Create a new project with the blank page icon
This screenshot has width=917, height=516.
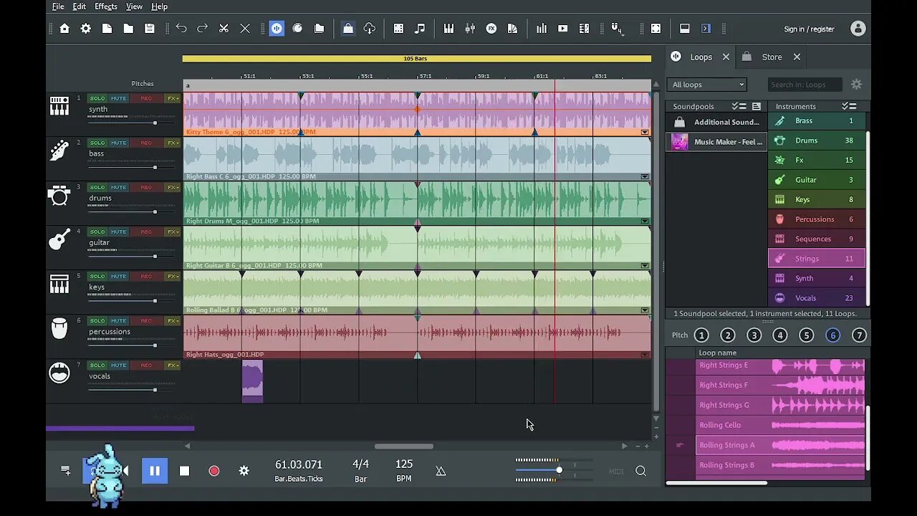[x=107, y=29]
